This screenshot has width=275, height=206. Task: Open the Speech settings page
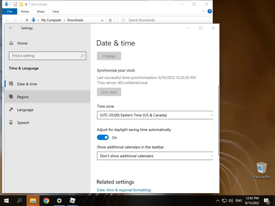tap(47, 122)
